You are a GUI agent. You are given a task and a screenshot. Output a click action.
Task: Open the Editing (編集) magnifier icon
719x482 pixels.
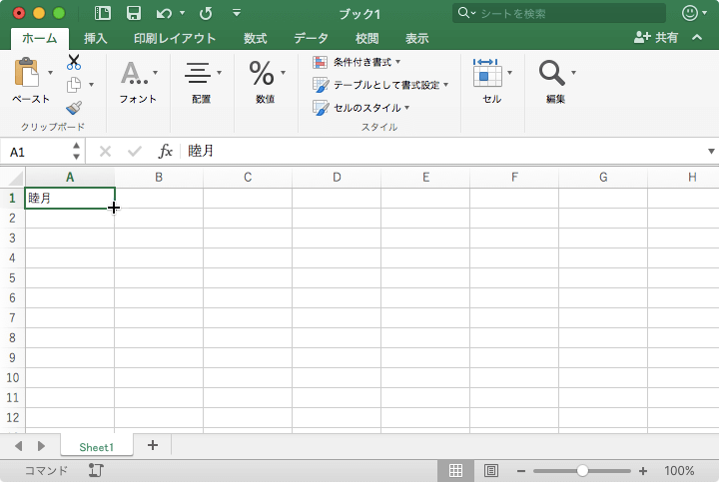pos(551,73)
